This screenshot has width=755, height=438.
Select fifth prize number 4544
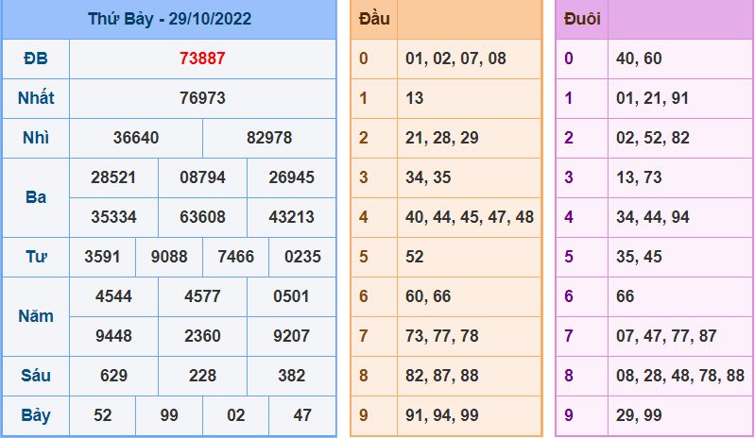point(113,296)
